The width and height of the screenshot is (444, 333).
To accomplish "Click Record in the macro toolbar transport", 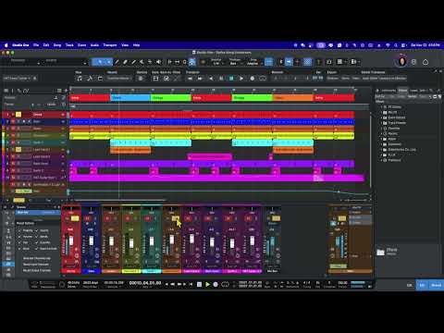I will (253, 79).
